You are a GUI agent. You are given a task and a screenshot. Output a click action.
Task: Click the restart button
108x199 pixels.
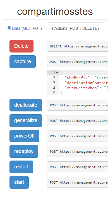coord(21,167)
